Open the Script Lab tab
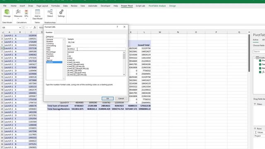Screen dimensions: 265x149 (140, 6)
